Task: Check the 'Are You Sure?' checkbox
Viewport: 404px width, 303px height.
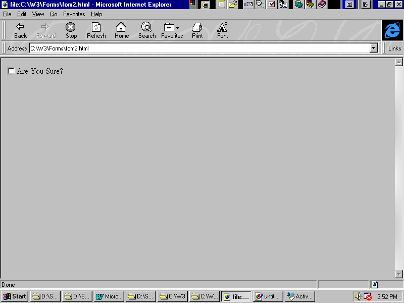Action: click(12, 71)
